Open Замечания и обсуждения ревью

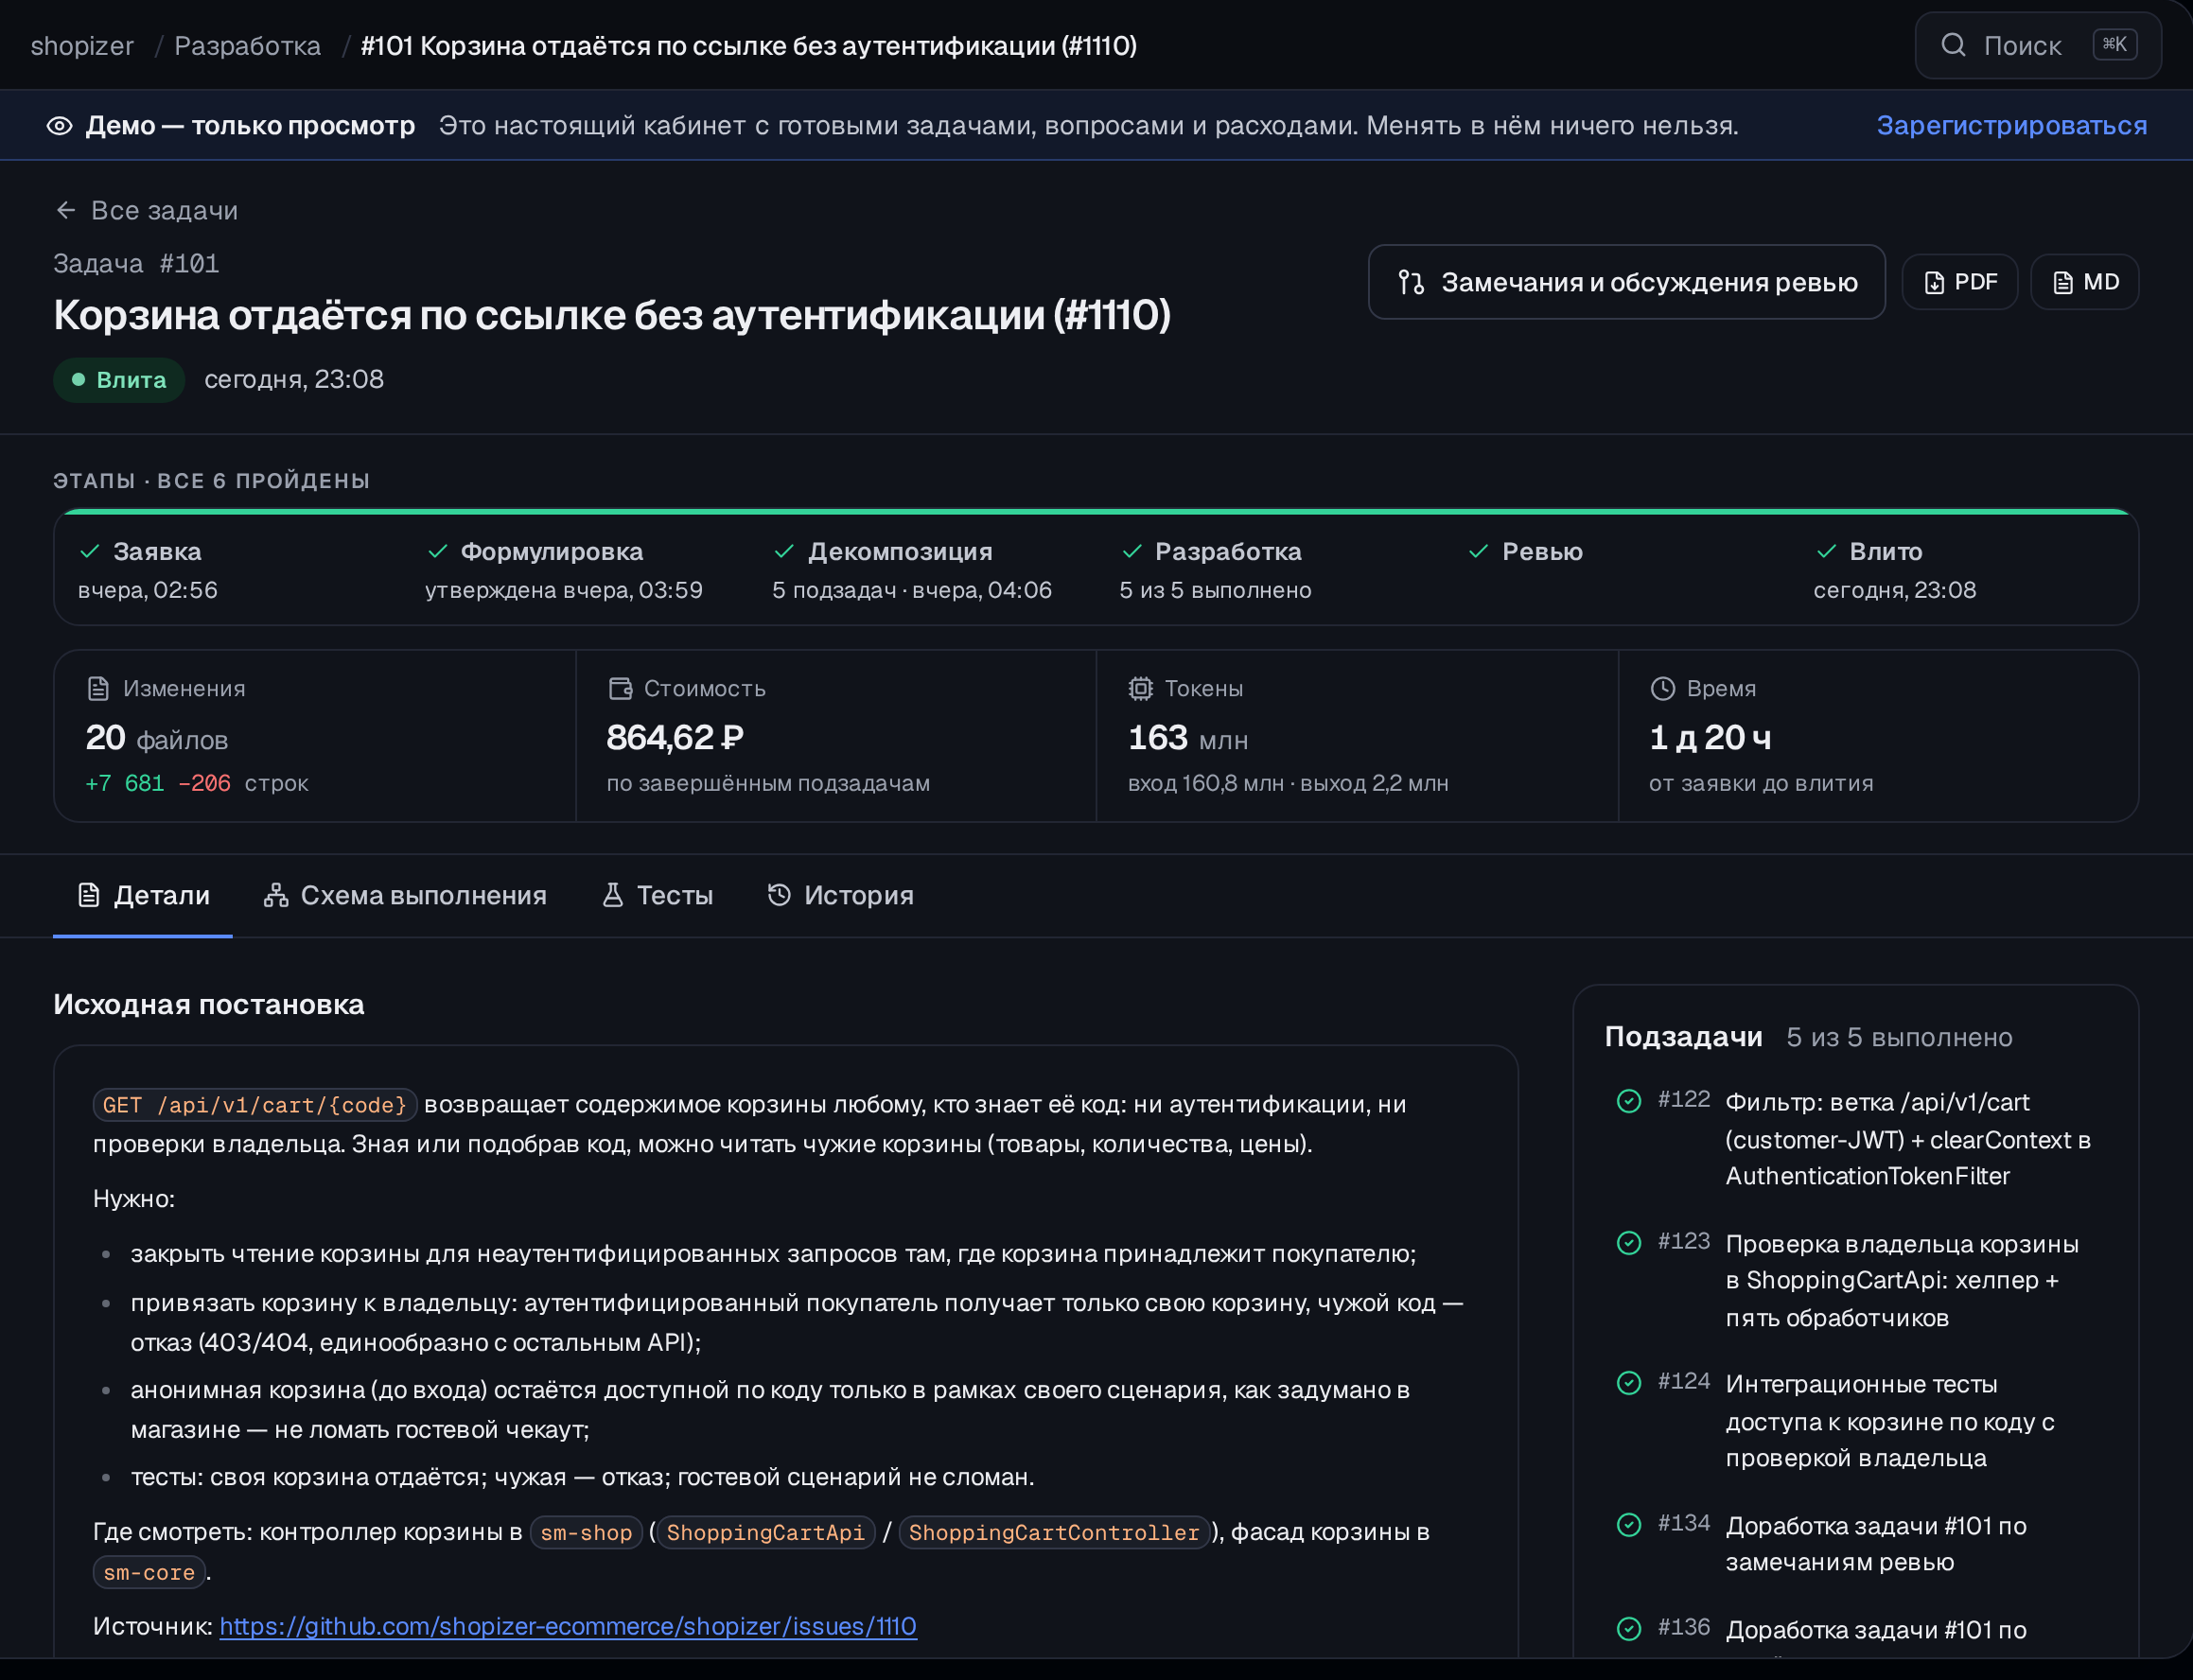tap(1626, 283)
